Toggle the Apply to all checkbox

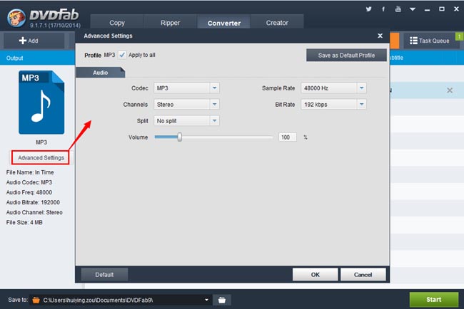tap(122, 55)
